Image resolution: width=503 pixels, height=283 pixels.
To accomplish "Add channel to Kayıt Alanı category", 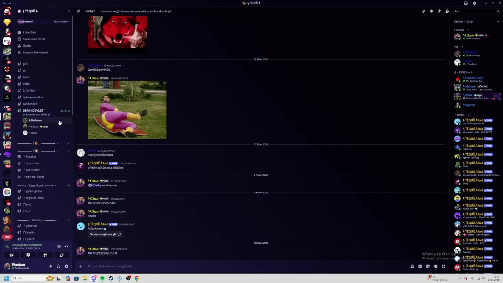I will click(x=69, y=186).
